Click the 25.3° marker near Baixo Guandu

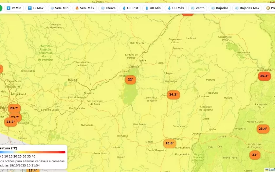tap(264, 76)
